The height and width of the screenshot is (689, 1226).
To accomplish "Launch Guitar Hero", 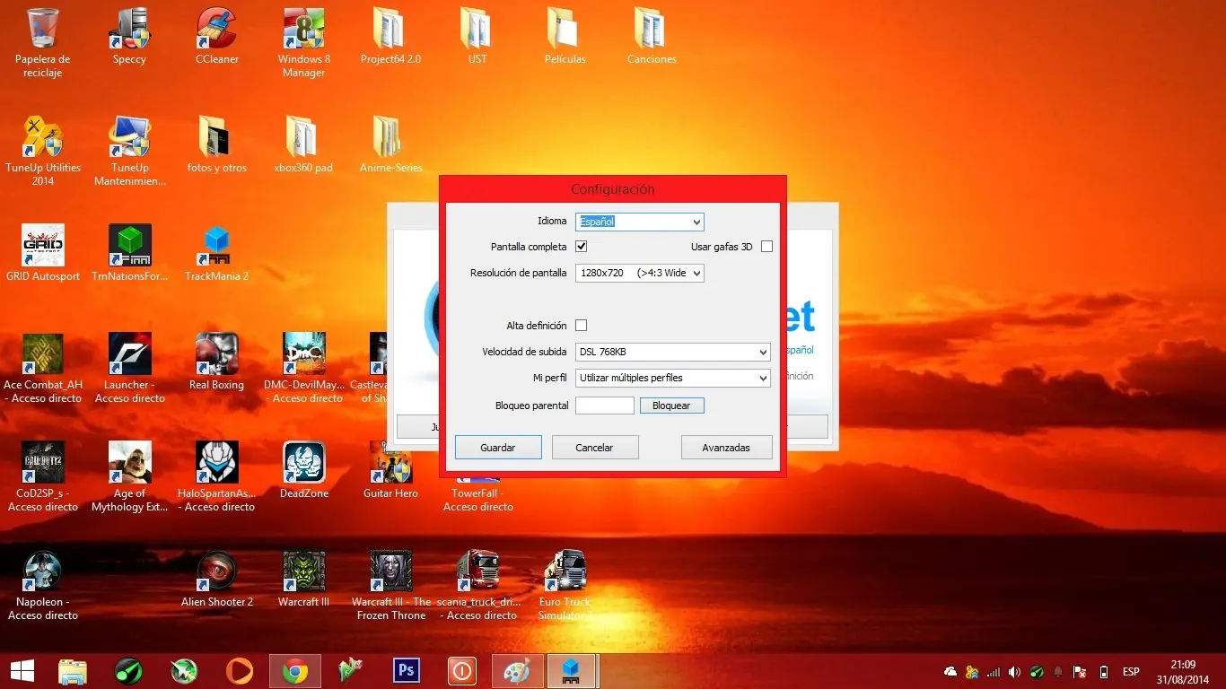I will (x=390, y=470).
